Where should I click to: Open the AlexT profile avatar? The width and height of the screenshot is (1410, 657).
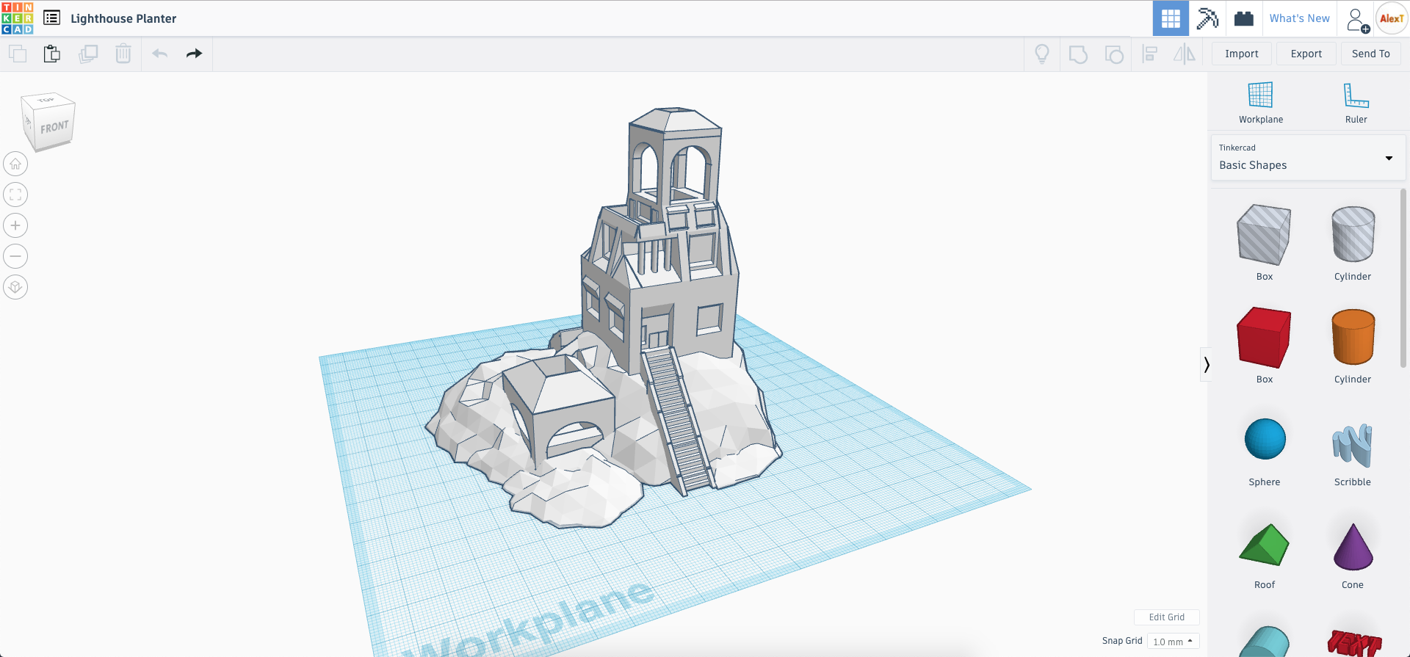(x=1392, y=18)
